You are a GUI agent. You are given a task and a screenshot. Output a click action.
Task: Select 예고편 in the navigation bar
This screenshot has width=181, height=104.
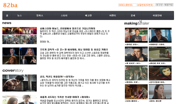pos(89,16)
